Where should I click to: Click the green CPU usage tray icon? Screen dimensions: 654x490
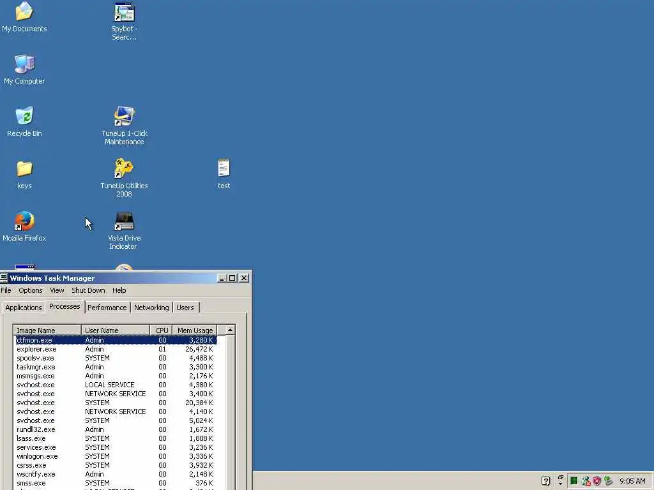coord(574,481)
